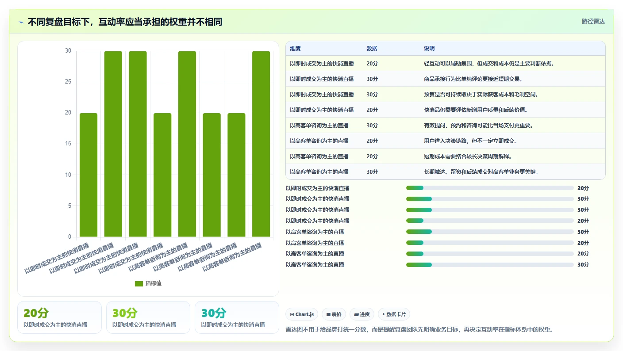Click the Chart.js chip
Screen dimensions: 623x351
[302, 314]
